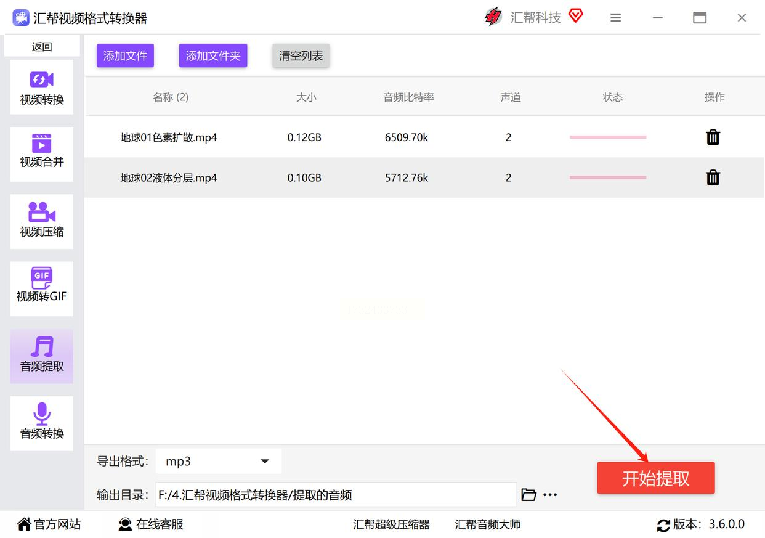
Task: Click the version refresh icon
Action: click(663, 525)
